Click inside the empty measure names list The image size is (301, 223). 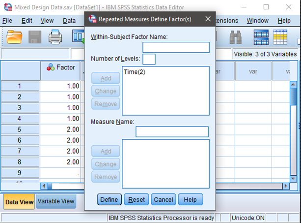click(165, 164)
